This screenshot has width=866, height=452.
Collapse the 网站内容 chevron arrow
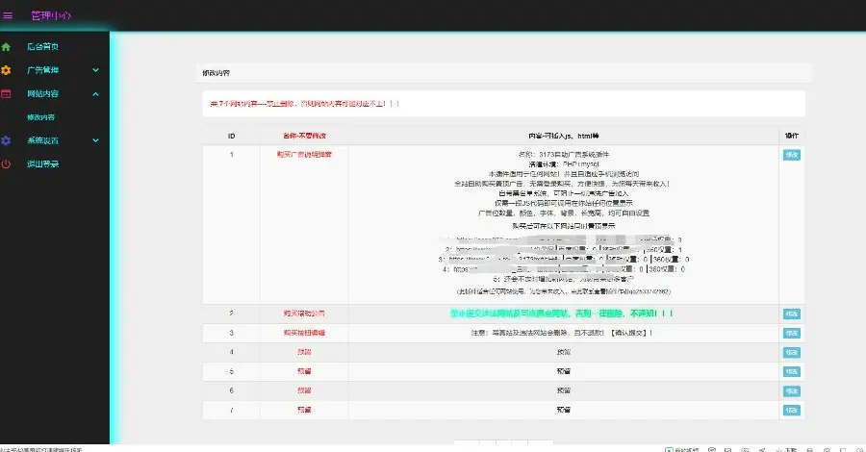[x=96, y=94]
